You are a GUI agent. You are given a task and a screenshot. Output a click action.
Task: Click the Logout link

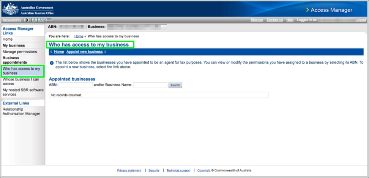[x=360, y=20]
